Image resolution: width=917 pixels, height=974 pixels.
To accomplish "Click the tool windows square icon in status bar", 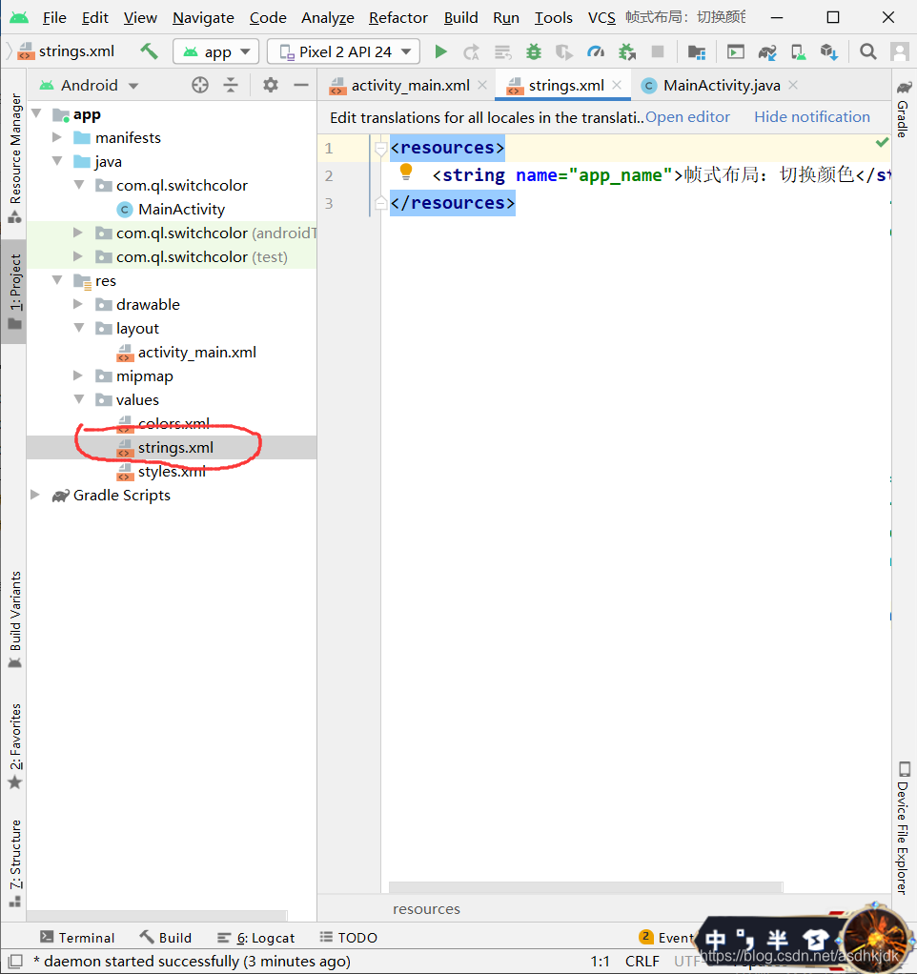I will click(x=15, y=961).
